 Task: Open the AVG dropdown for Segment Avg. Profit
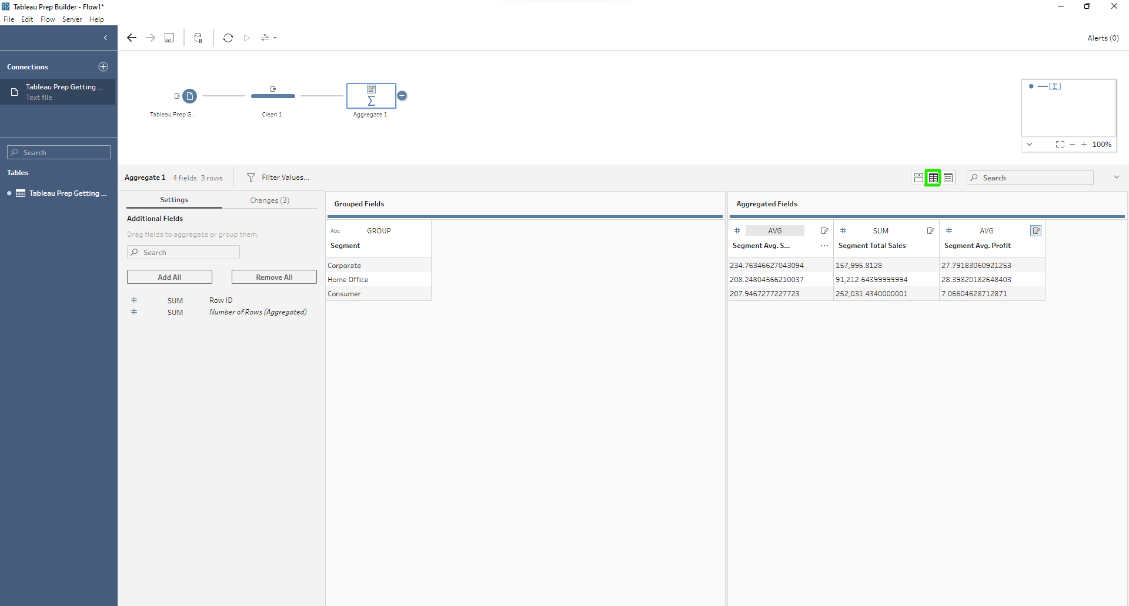click(987, 230)
